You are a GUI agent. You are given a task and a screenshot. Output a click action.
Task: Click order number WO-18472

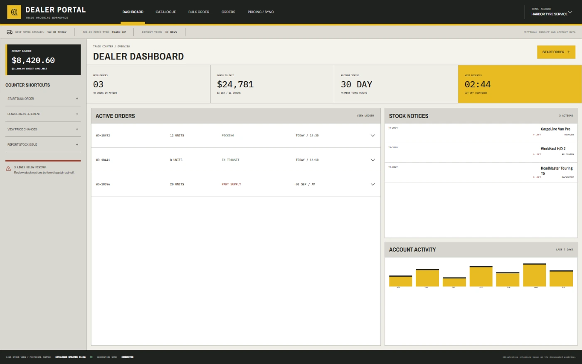click(x=103, y=136)
